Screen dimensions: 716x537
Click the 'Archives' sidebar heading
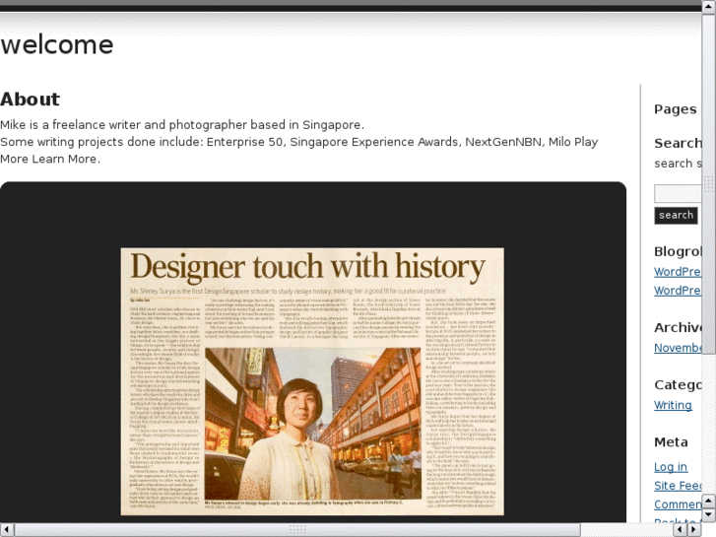(678, 328)
